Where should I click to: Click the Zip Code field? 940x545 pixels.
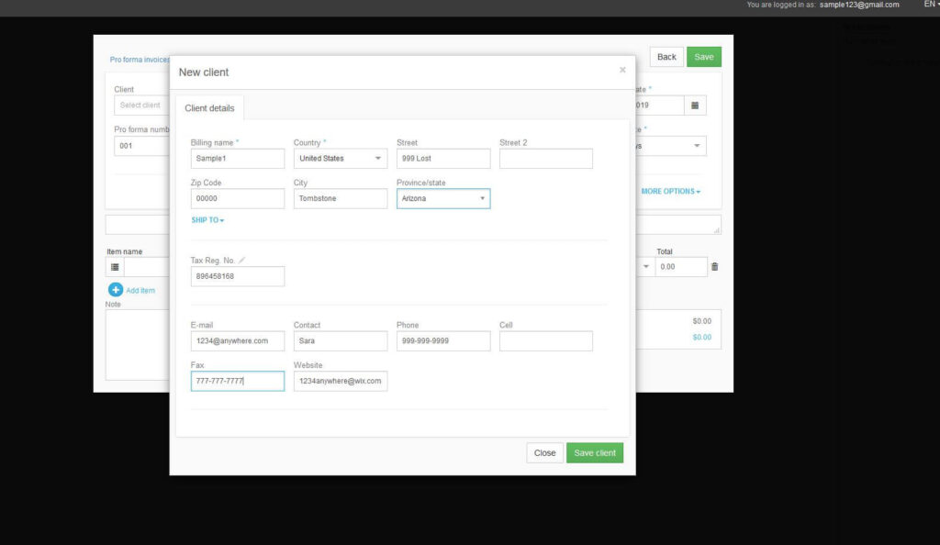(238, 199)
